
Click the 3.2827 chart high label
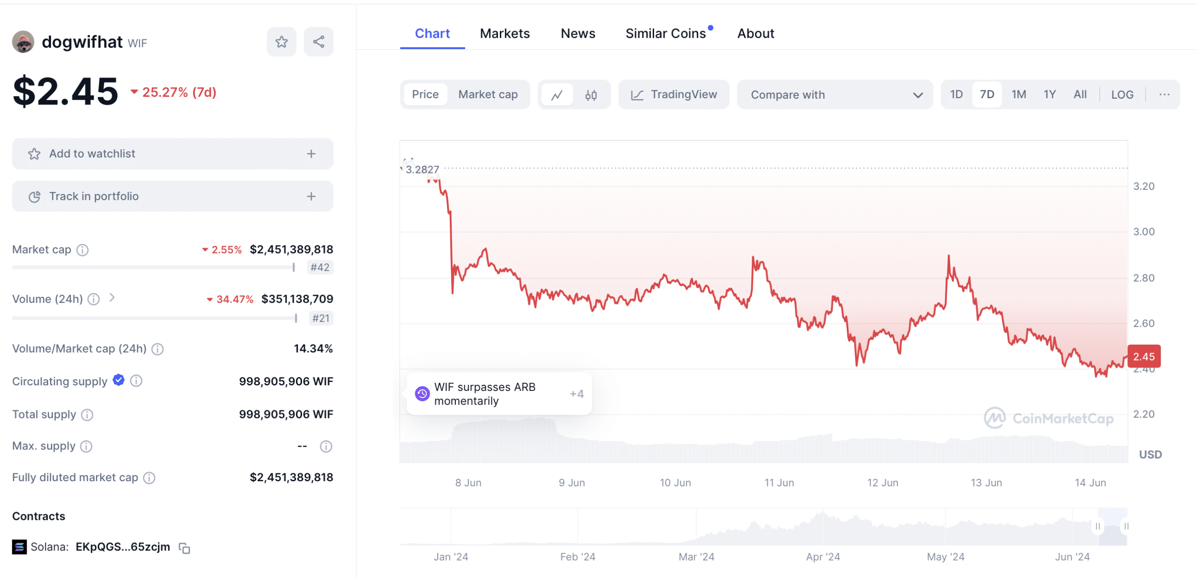tap(422, 169)
